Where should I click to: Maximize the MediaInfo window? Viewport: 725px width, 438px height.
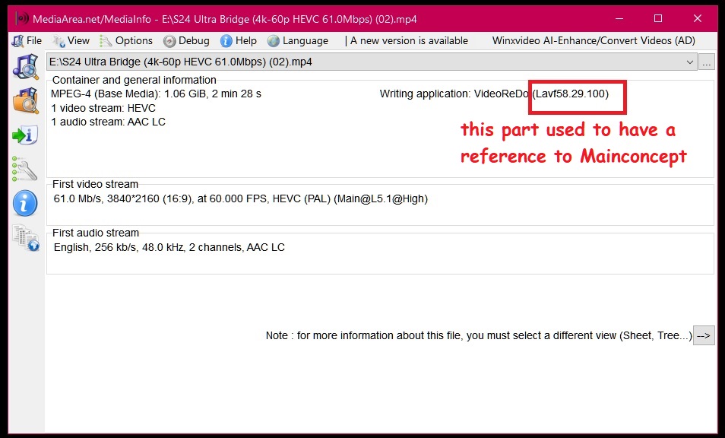[658, 18]
